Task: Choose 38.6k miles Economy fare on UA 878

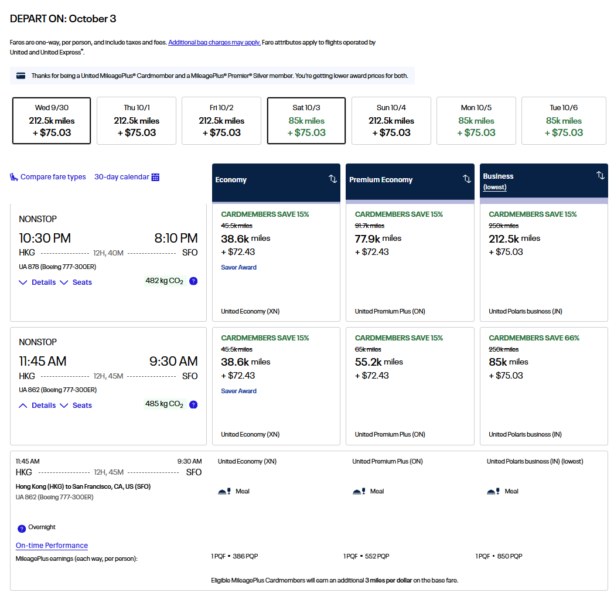Action: (x=276, y=263)
